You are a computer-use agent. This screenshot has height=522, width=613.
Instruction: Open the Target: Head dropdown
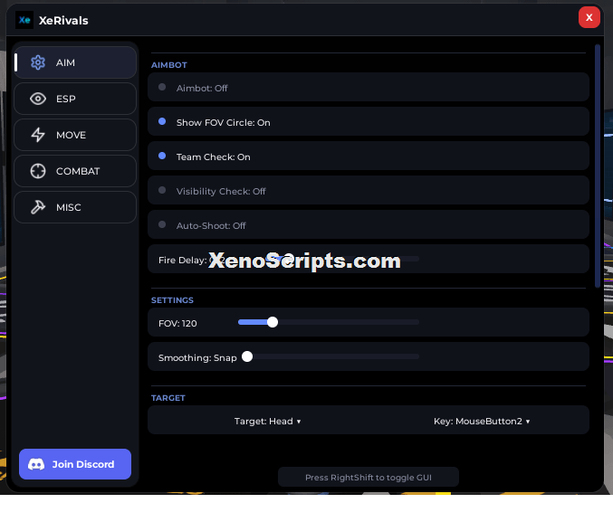267,422
